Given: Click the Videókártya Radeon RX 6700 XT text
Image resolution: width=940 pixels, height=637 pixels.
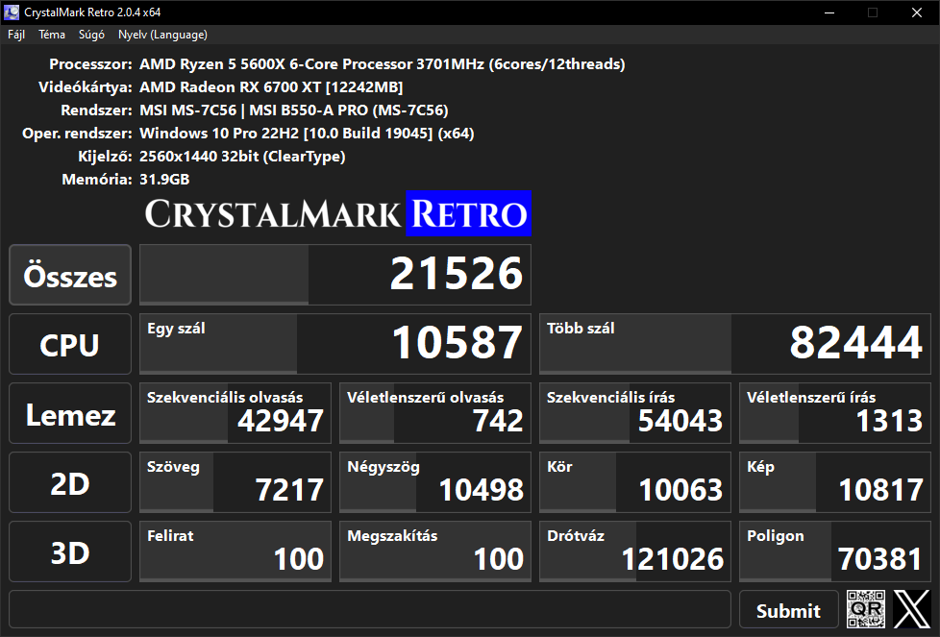Looking at the screenshot, I should [x=271, y=87].
